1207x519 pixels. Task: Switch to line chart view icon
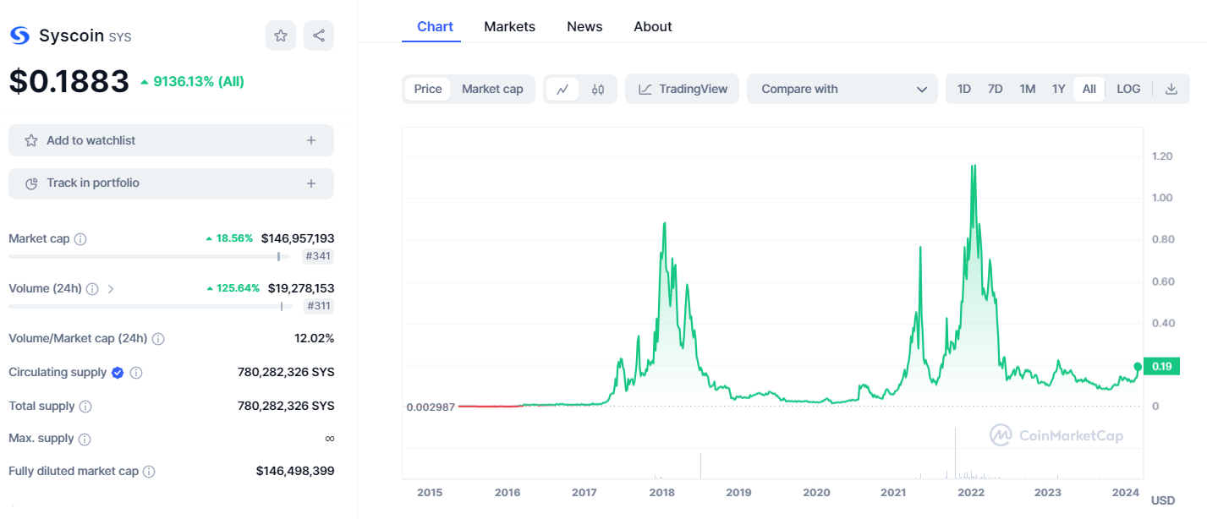click(562, 89)
